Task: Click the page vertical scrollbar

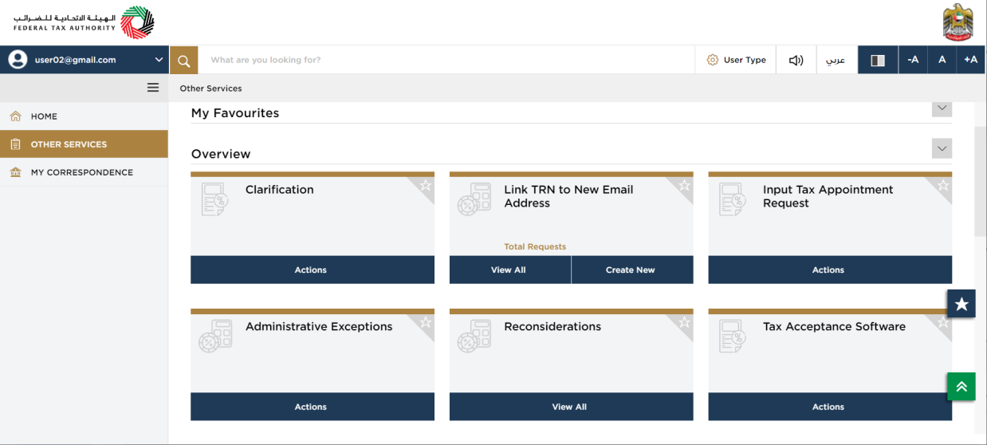Action: pyautogui.click(x=981, y=182)
